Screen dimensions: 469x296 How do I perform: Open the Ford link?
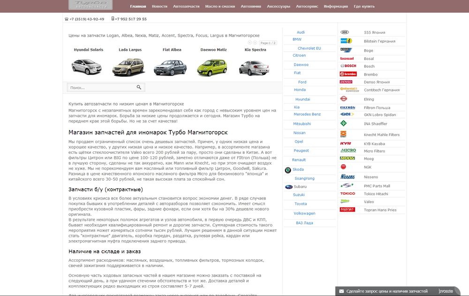click(x=302, y=82)
